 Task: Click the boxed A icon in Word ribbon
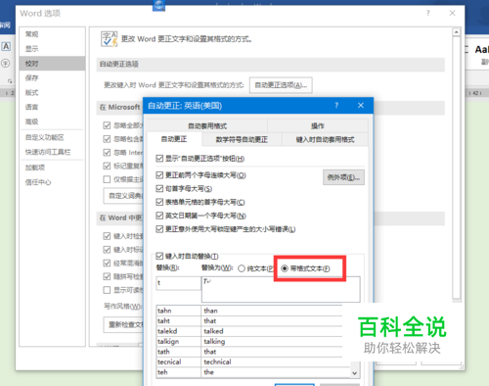click(x=6, y=47)
